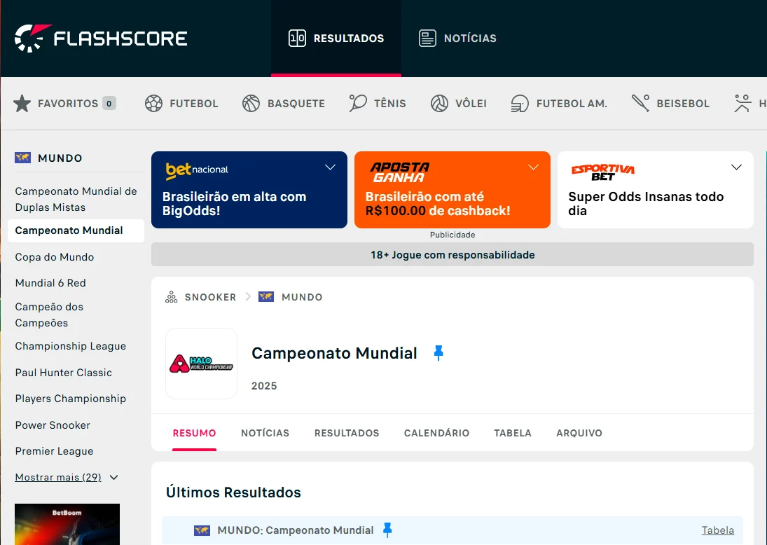Image resolution: width=767 pixels, height=545 pixels.
Task: Toggle pin next to Campeonato Mundial title
Action: pos(438,353)
